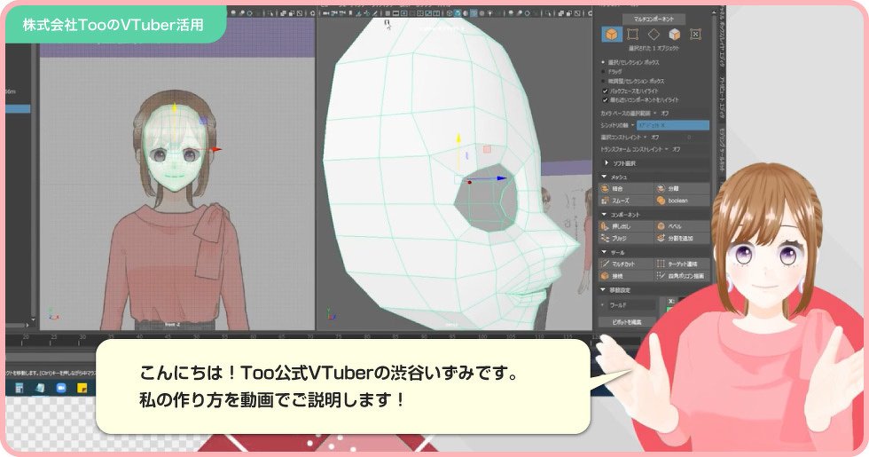Select UV selection mode icon
869x457 pixels.
tap(695, 35)
